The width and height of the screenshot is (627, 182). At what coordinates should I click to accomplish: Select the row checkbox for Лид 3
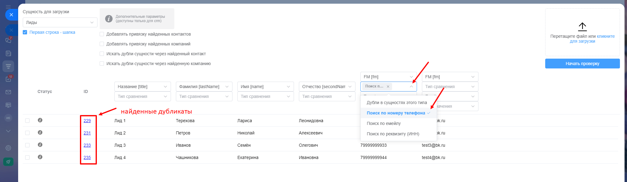pyautogui.click(x=27, y=145)
